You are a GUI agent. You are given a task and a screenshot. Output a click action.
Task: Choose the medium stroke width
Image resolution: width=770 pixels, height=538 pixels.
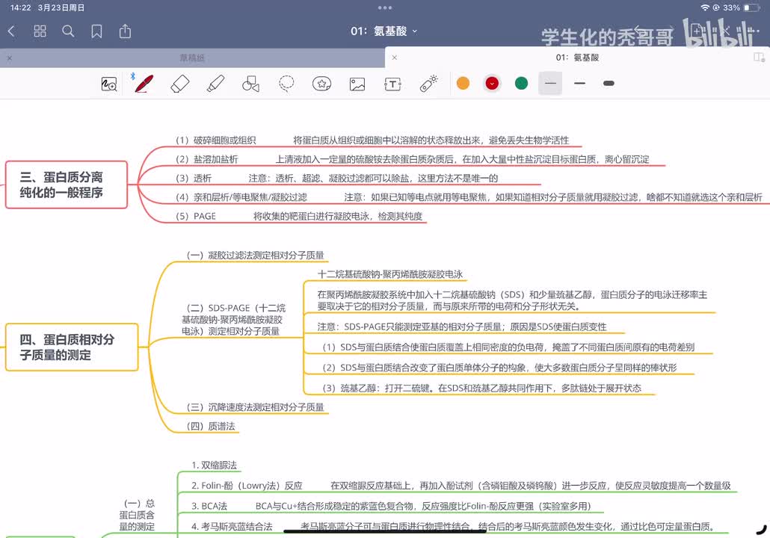(x=579, y=84)
